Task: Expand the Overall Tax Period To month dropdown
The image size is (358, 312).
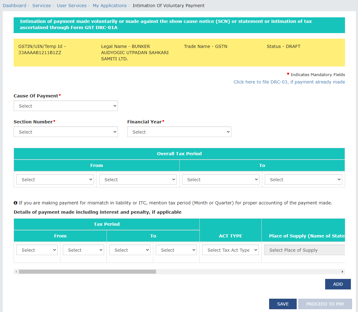Action: point(220,179)
